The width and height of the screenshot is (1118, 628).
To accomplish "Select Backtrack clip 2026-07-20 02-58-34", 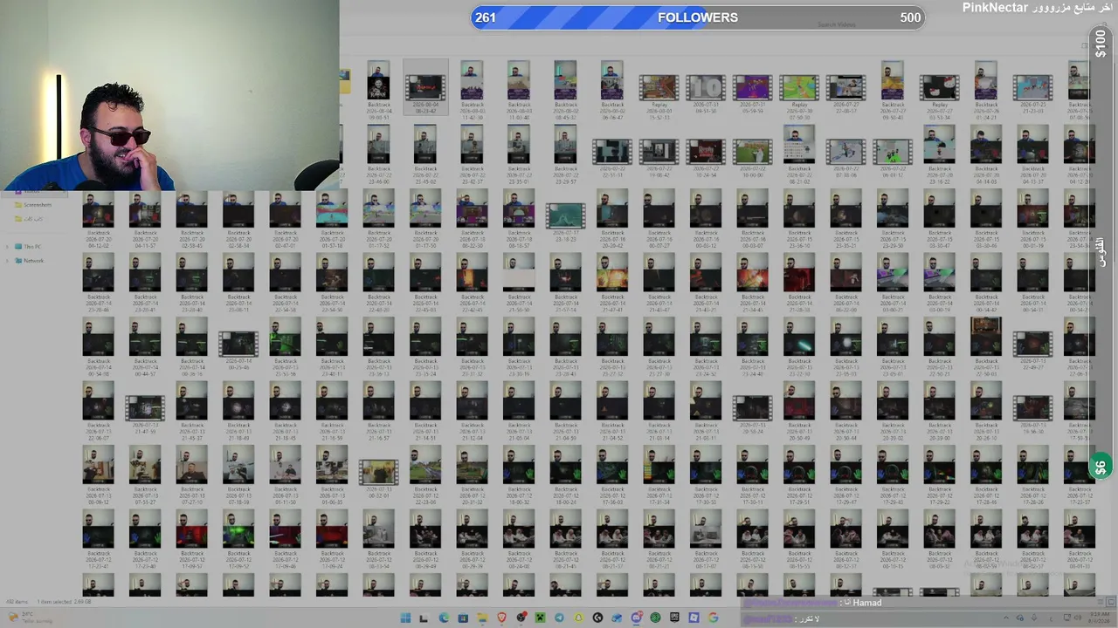I will pyautogui.click(x=238, y=219).
